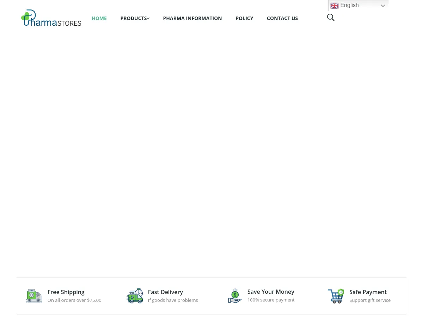
Task: Open the CONTACT US page
Action: pos(282,18)
